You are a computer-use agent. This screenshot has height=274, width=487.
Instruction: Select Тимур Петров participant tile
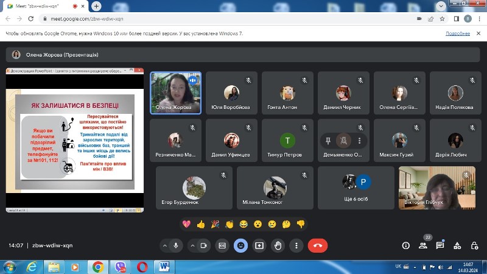point(287,141)
